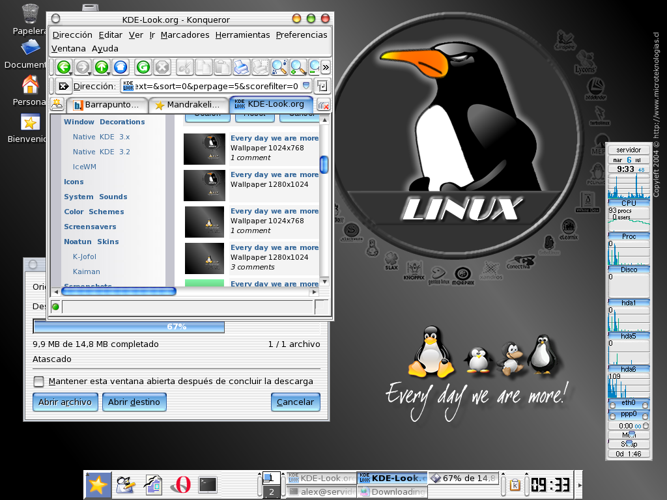The height and width of the screenshot is (500, 667).
Task: Open the System Sounds category
Action: click(95, 197)
